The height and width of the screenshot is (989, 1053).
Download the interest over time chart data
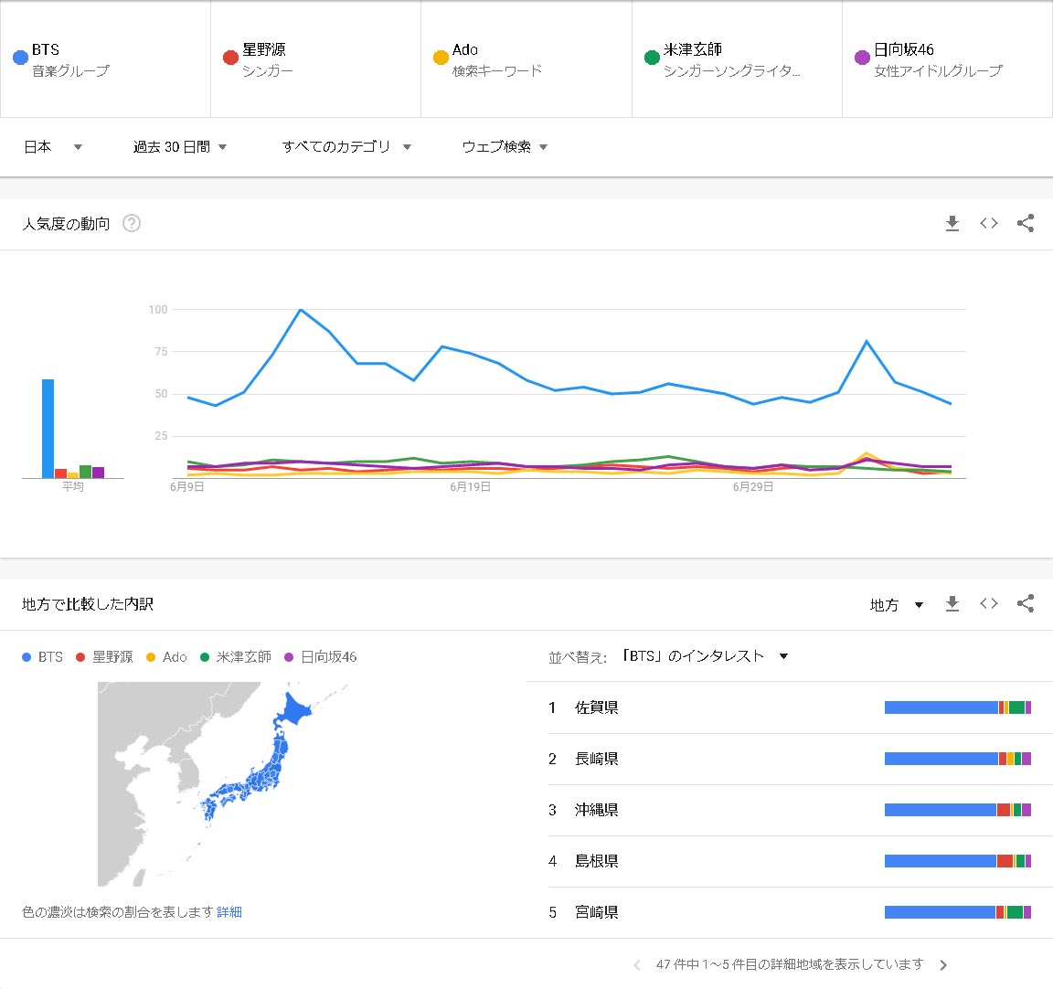click(952, 223)
